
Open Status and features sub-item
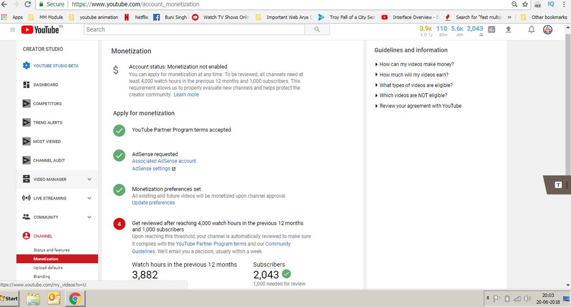click(51, 250)
